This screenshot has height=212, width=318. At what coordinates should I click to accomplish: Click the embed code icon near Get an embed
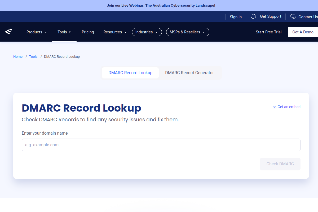pos(274,107)
